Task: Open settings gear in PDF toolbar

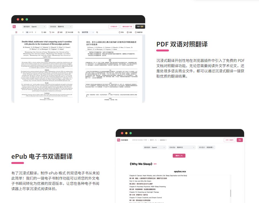Action: (129, 32)
